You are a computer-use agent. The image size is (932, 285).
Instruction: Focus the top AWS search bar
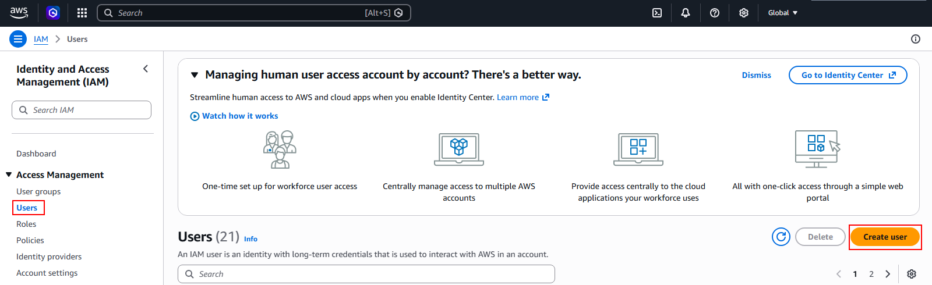[254, 13]
